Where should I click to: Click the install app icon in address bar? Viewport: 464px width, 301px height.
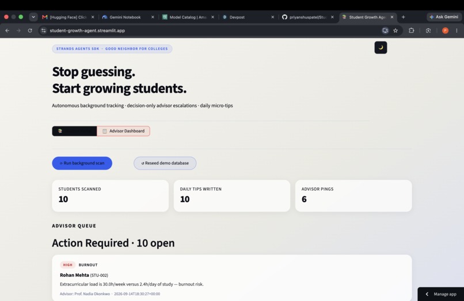[385, 30]
